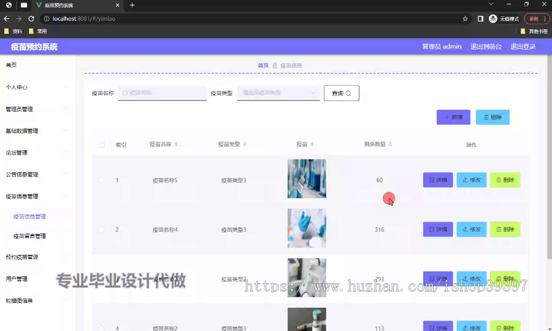
Task: Expand 预约疫苗管理 sidebar menu
Action: pos(36,257)
